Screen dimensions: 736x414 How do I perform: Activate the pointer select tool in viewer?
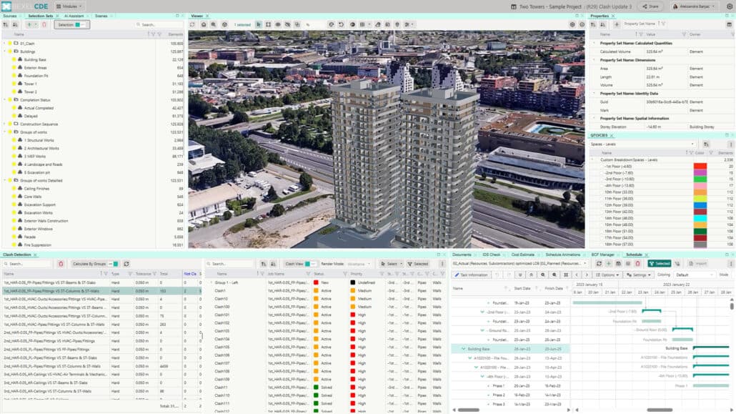point(259,24)
